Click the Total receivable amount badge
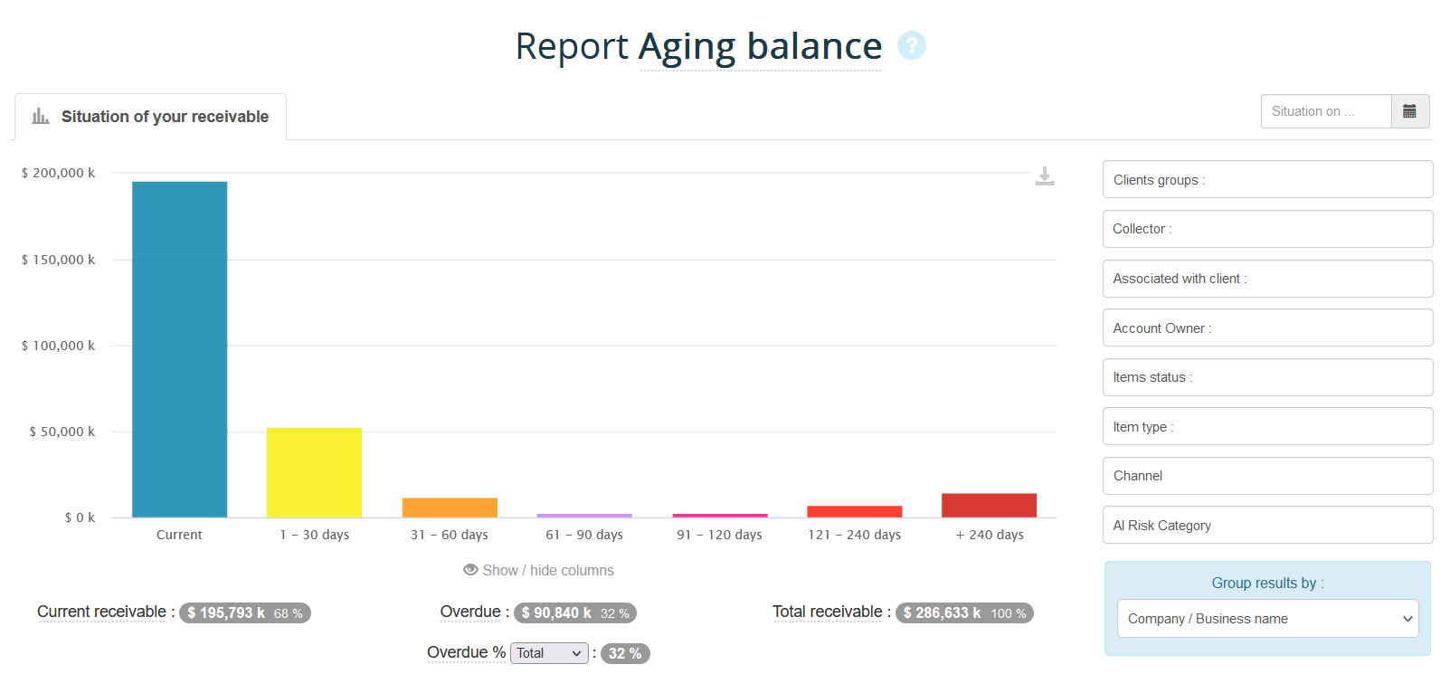Viewport: 1450px width, 674px height. tap(964, 612)
